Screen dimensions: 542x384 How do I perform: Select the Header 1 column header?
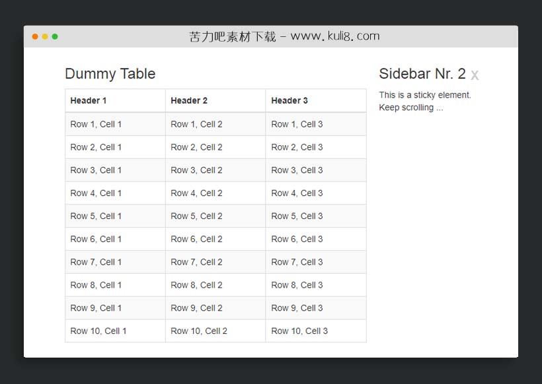89,101
